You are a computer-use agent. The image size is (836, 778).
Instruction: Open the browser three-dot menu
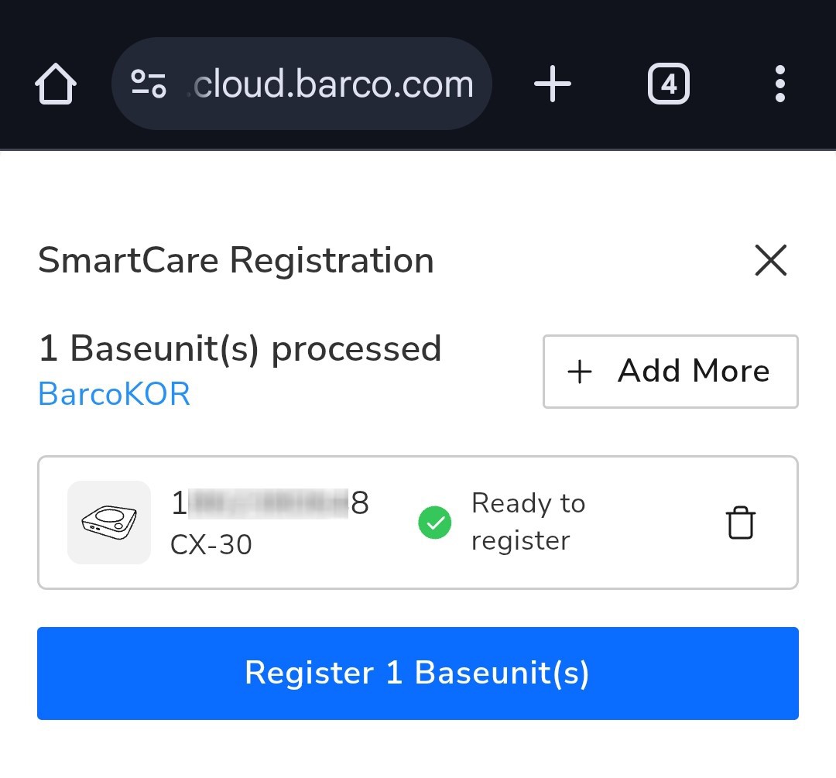point(780,84)
